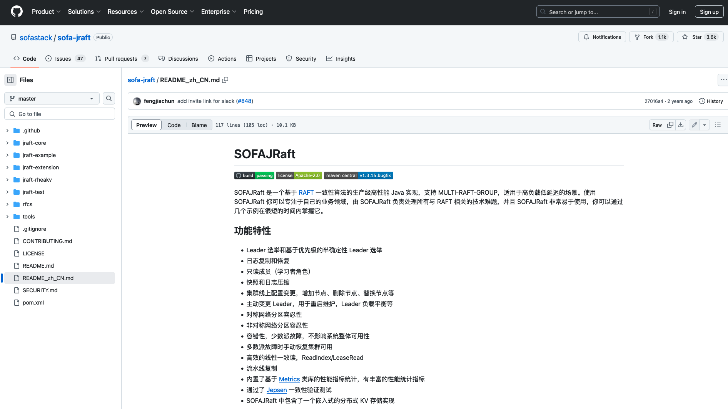Viewport: 728px width, 409px height.
Task: Open the RAFT link in description
Action: 306,192
